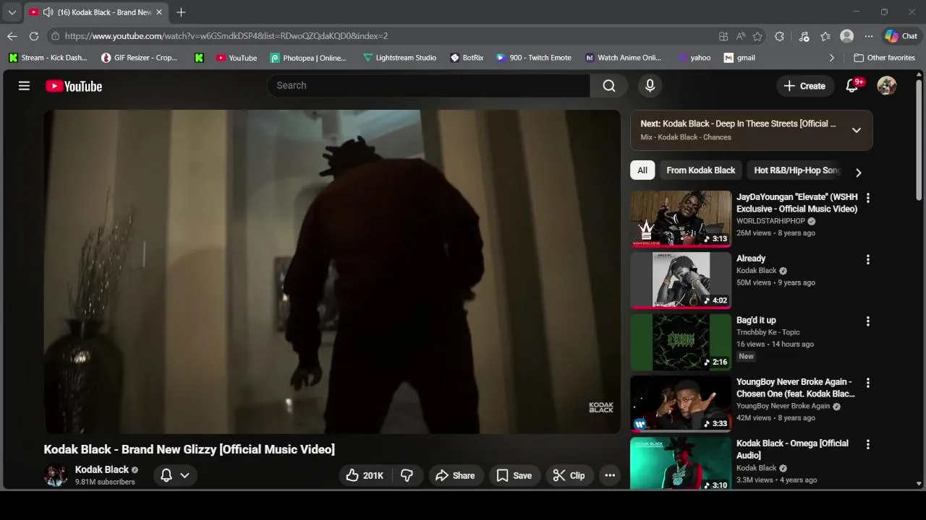Go to YouTube home via logo

[74, 86]
